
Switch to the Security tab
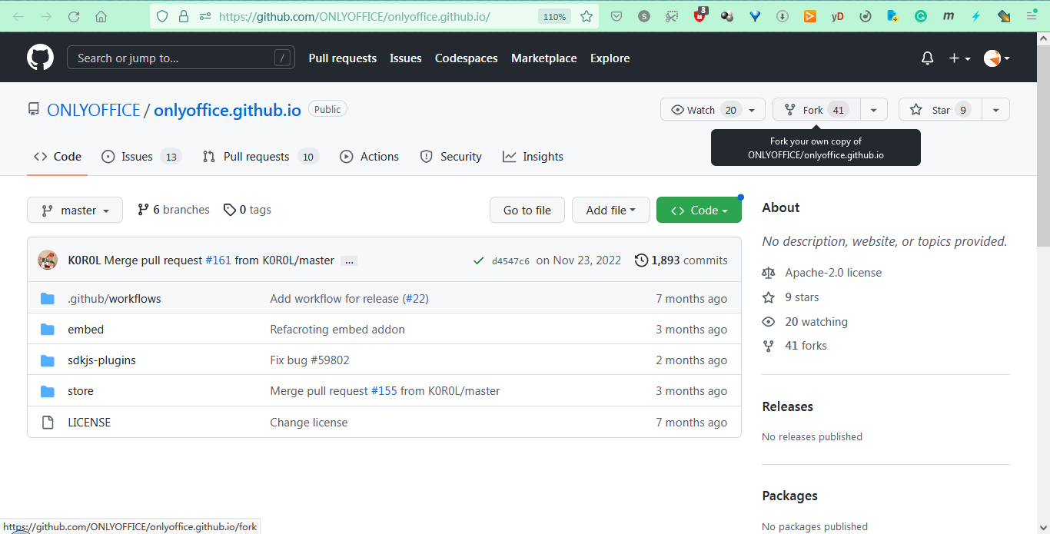click(451, 157)
